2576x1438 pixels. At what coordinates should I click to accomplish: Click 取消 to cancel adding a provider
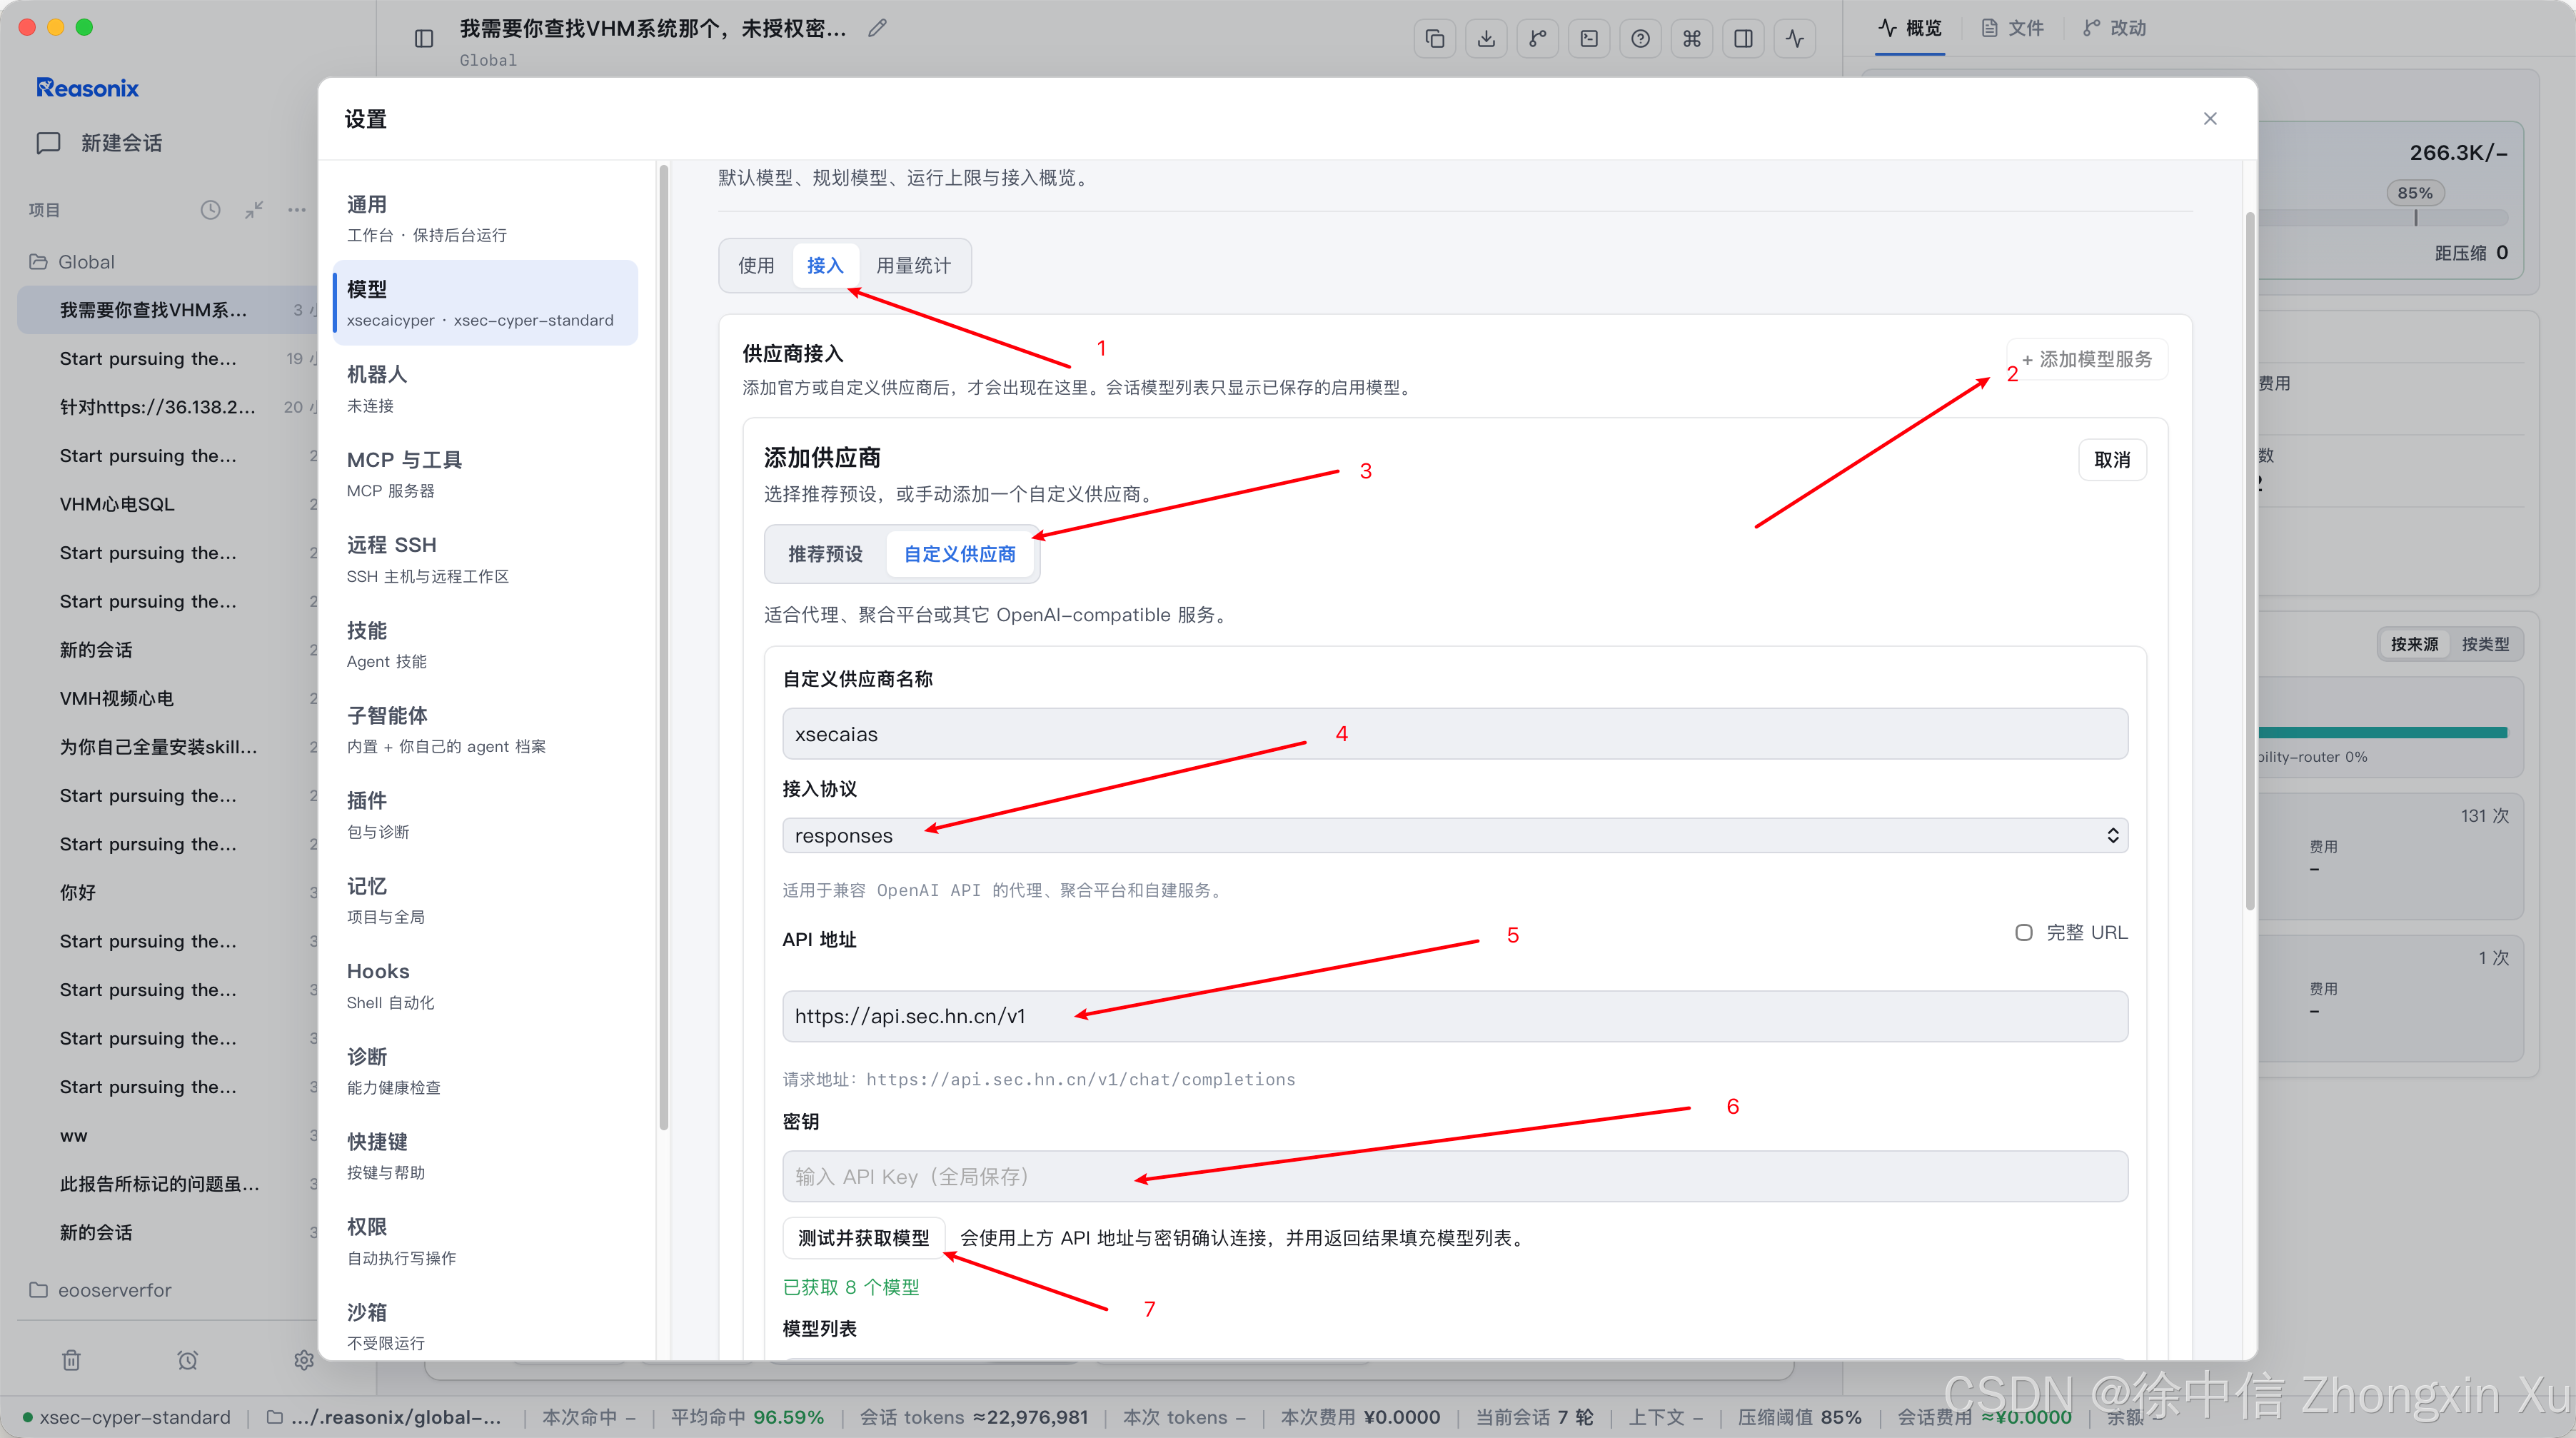pos(2112,460)
